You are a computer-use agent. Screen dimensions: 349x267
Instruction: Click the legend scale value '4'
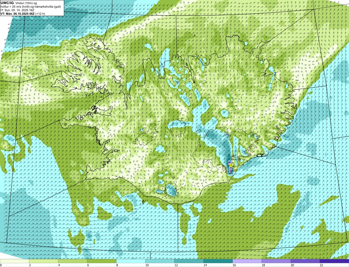pyautogui.click(x=59, y=265)
